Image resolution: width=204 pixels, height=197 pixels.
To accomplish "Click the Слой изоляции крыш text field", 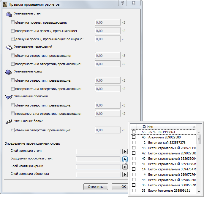I will point(98,167).
